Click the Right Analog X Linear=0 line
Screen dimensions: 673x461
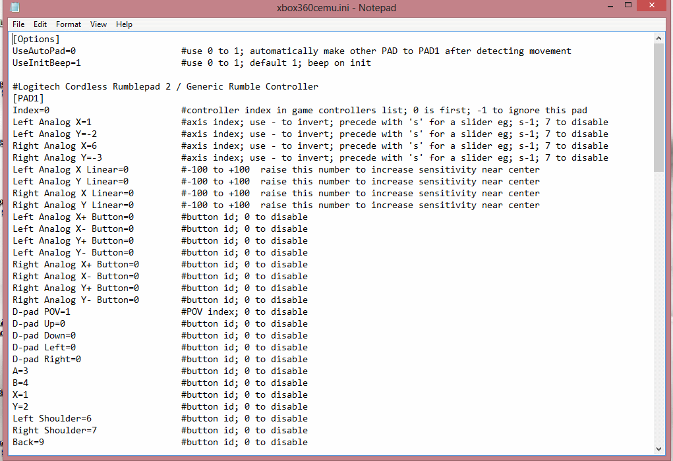tap(73, 194)
